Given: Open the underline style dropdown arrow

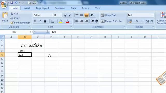Looking at the screenshot, I should point(48,21).
